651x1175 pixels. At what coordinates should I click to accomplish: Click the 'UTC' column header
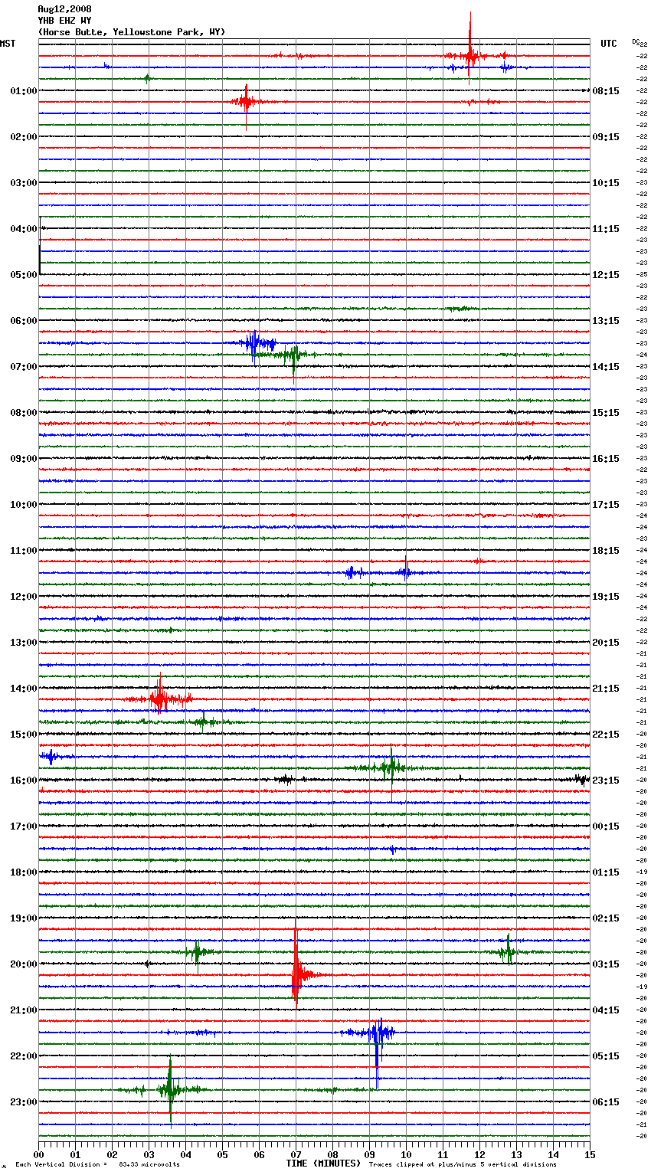[609, 44]
